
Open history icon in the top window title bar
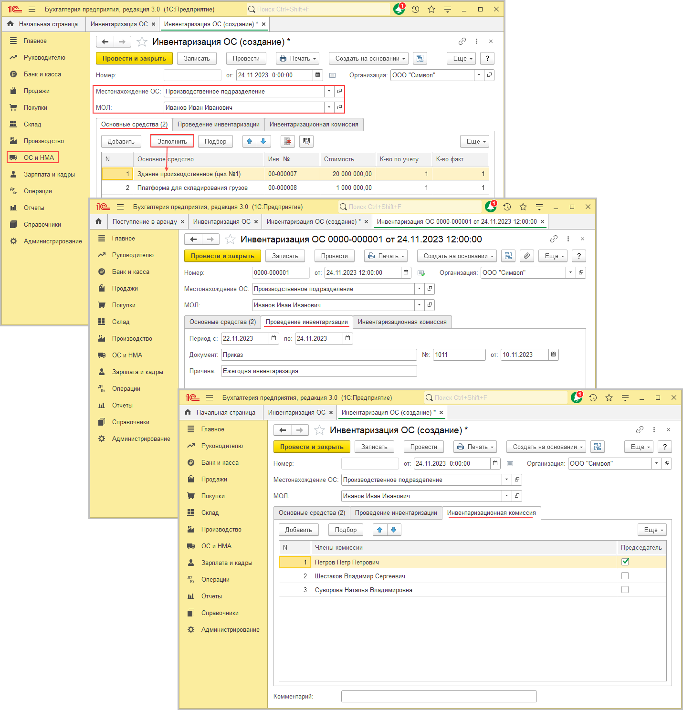click(x=415, y=9)
